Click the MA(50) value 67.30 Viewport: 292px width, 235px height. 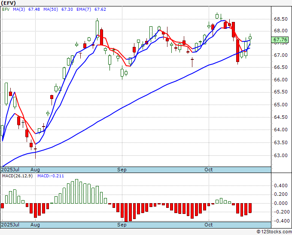[x=67, y=9]
